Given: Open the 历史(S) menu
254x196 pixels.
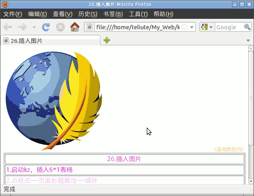Looking at the screenshot, I should pos(88,14).
